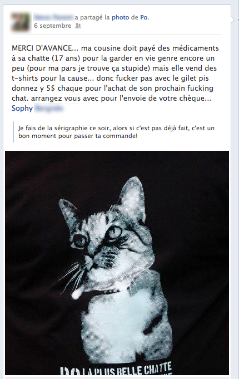This screenshot has height=379, width=239.
Task: Click the "a partagé la" header text
Action: [x=92, y=17]
